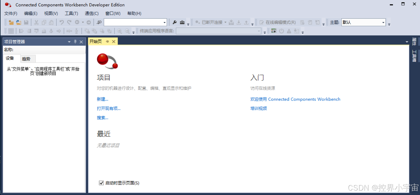Open 项目管理器 window position dropdown arrow
420x195 pixels.
69,42
